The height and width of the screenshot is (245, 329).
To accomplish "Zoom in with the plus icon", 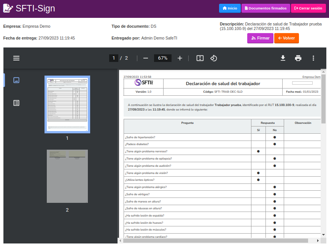I will tap(180, 58).
